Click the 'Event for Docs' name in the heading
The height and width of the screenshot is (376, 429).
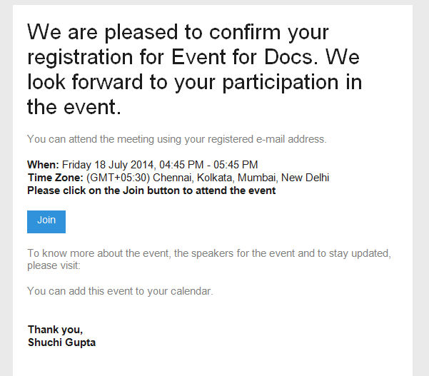click(x=242, y=57)
